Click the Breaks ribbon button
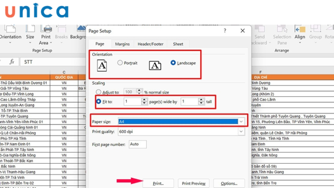The width and height of the screenshot is (334, 188). tap(61, 35)
